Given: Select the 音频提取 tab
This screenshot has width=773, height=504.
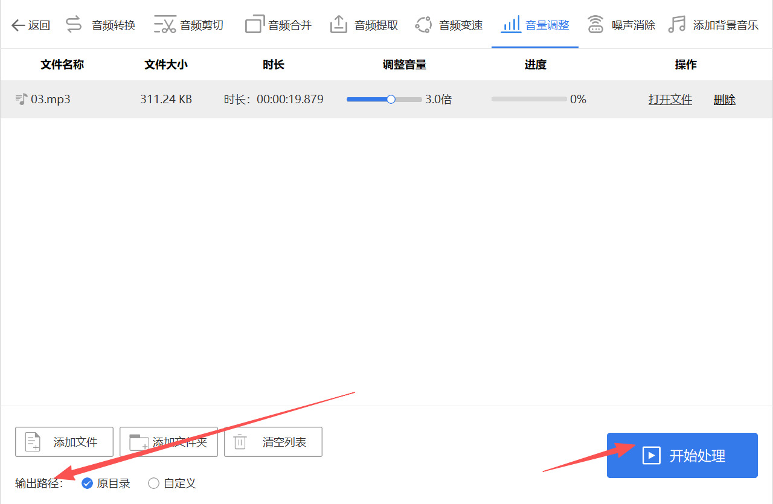Looking at the screenshot, I should 364,25.
